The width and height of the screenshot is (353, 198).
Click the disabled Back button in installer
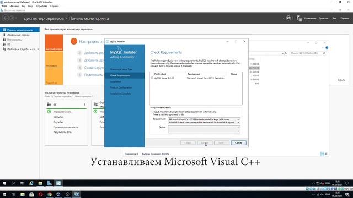[x=188, y=143]
